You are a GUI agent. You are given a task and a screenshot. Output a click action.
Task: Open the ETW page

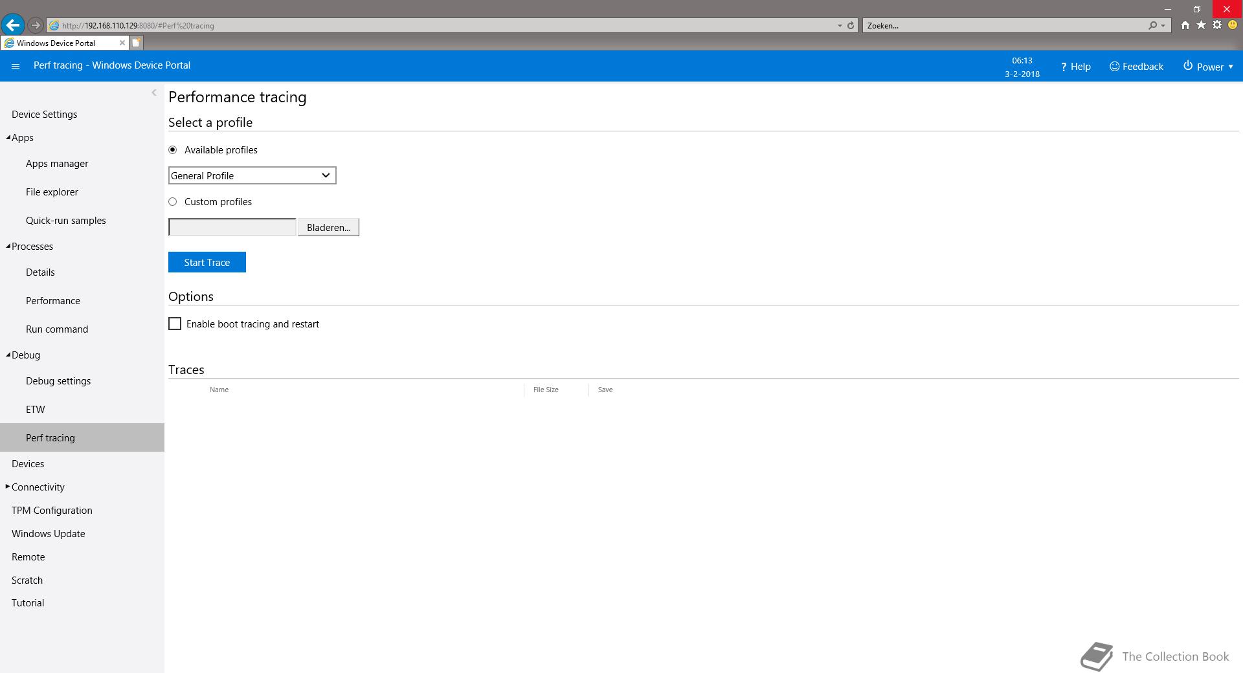(36, 410)
